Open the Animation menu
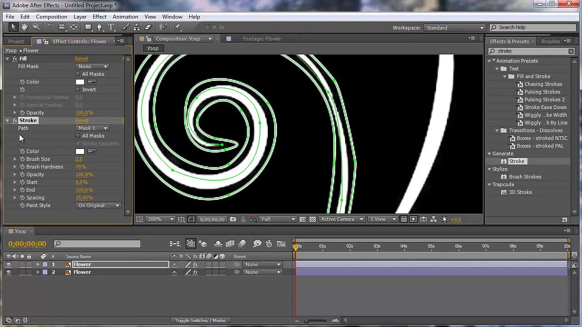This screenshot has height=327, width=582. click(x=125, y=17)
